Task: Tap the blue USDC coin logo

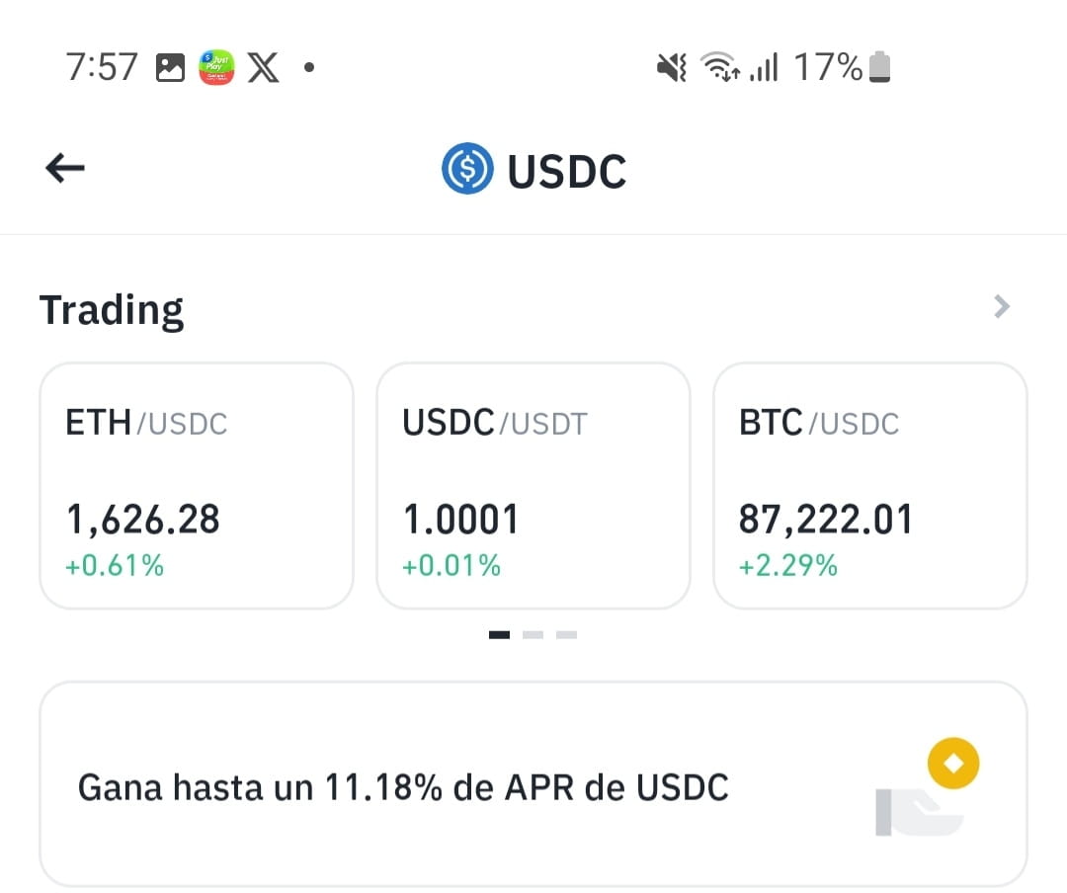Action: [x=467, y=168]
